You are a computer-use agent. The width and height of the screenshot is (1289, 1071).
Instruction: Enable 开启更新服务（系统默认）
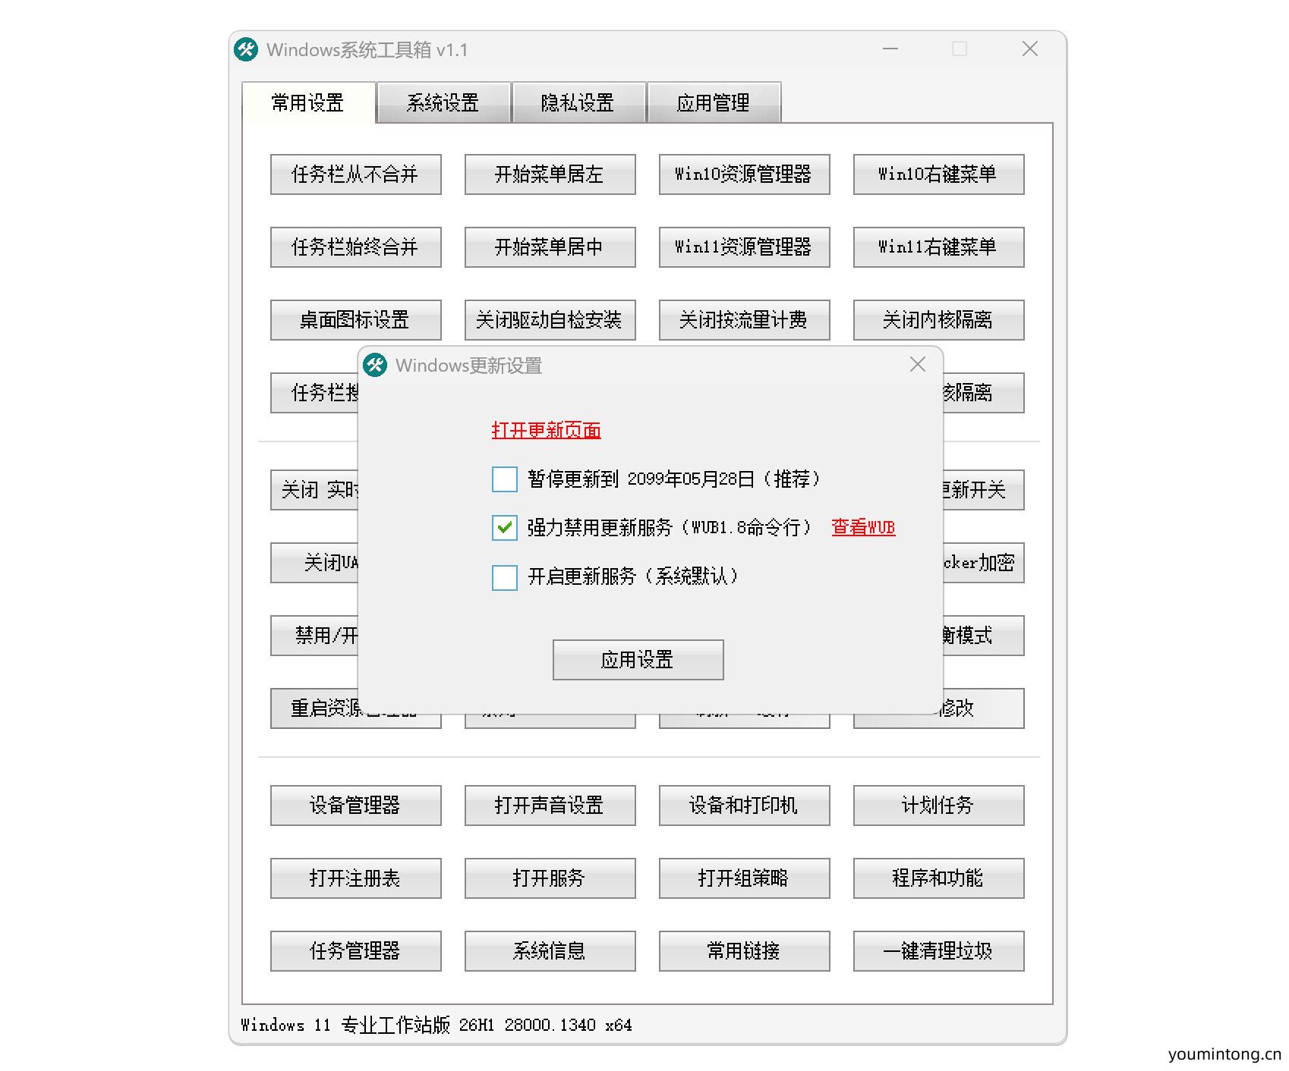[x=503, y=578]
